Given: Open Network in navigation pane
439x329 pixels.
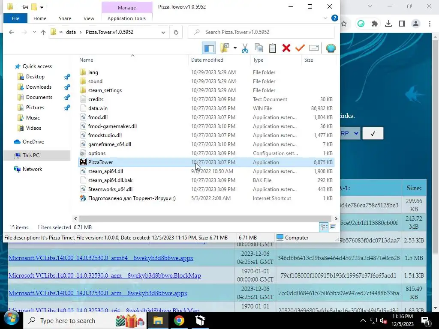Looking at the screenshot, I should coord(32,169).
